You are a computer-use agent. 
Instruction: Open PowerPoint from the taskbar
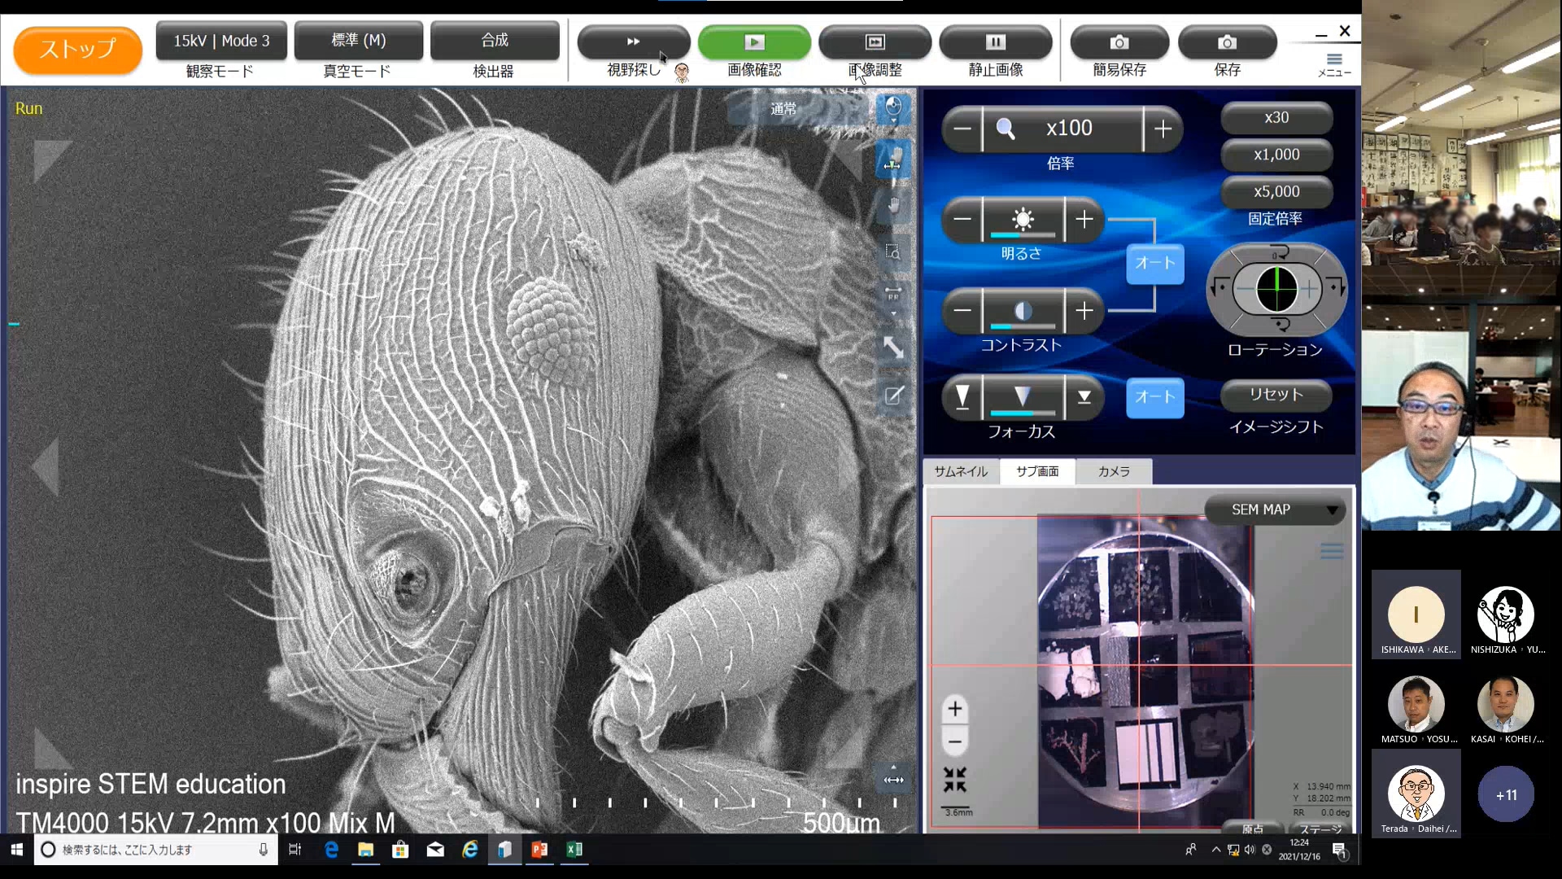pyautogui.click(x=539, y=850)
